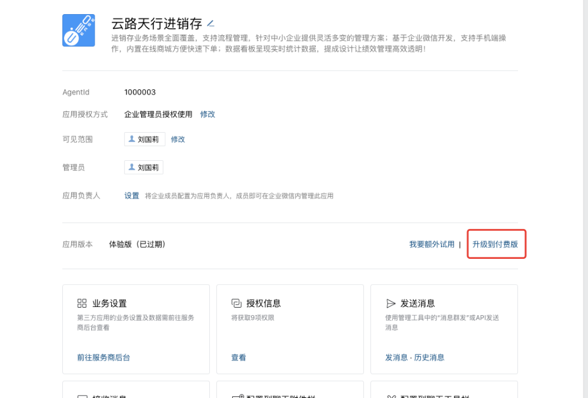Click 升级到付费版 link
This screenshot has height=398, width=588.
tap(495, 244)
